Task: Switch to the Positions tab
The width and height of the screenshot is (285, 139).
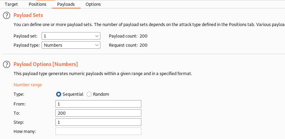Action: point(38,4)
